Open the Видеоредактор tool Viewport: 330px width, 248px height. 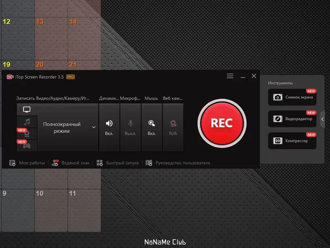[292, 119]
